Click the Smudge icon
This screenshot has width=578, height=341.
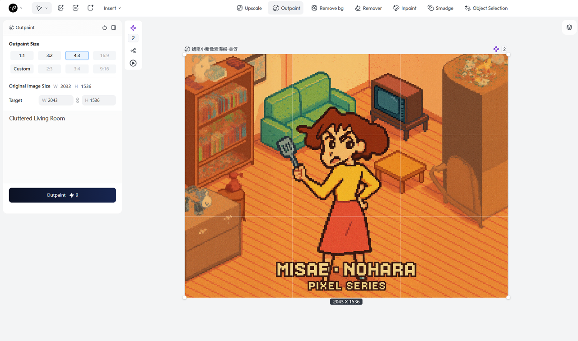click(431, 8)
